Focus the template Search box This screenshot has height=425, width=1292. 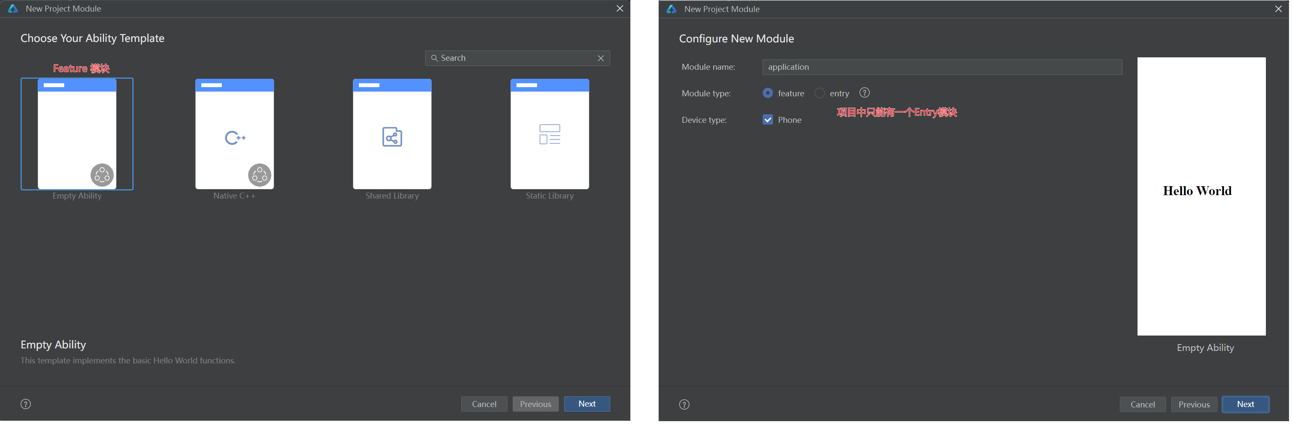(517, 58)
